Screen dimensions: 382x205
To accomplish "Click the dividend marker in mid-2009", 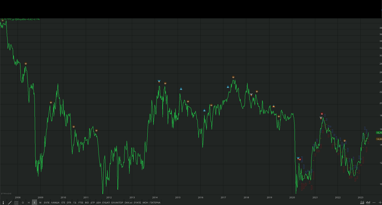I will pyautogui.click(x=51, y=102).
